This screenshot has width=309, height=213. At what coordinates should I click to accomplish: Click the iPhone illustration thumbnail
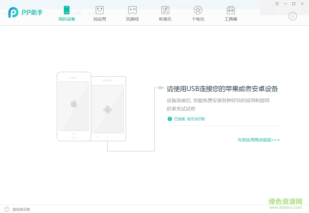coord(74,106)
